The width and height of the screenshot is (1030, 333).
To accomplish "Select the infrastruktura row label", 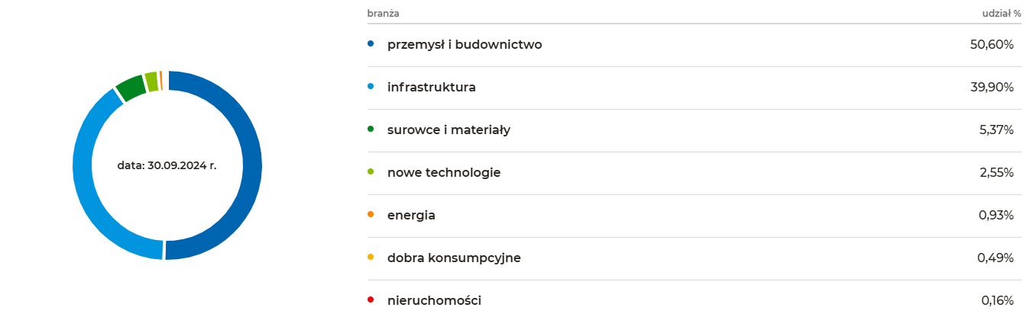I will (432, 88).
